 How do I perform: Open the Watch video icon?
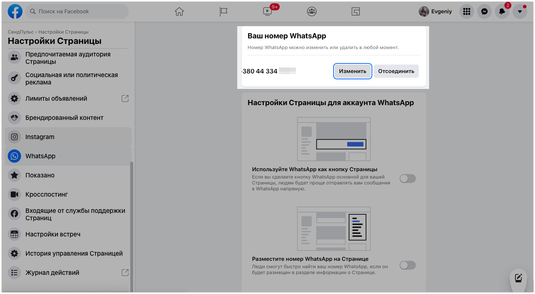(x=267, y=11)
